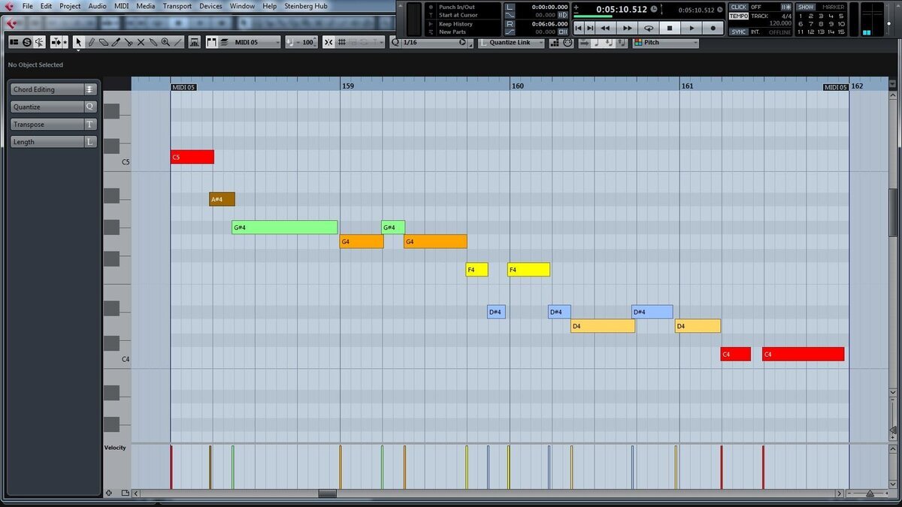The width and height of the screenshot is (902, 507).
Task: Click the Q icon beside Quantize
Action: pos(90,107)
